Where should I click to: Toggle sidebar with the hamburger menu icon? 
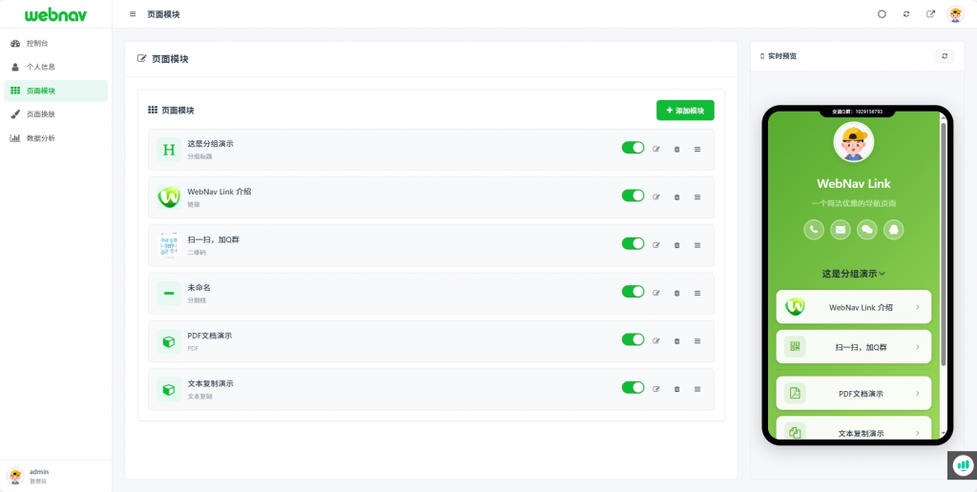pos(133,14)
